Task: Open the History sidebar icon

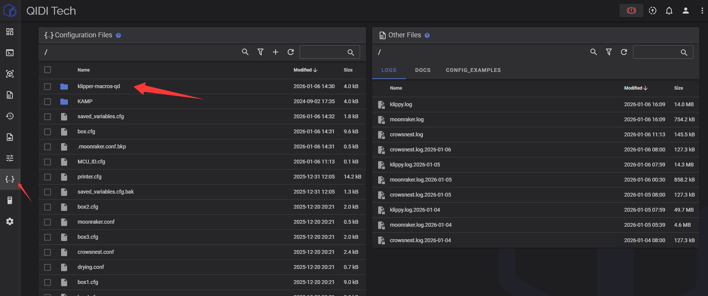Action: click(x=10, y=116)
